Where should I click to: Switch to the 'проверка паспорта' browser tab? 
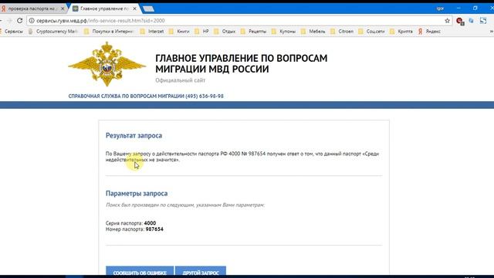pyautogui.click(x=32, y=8)
